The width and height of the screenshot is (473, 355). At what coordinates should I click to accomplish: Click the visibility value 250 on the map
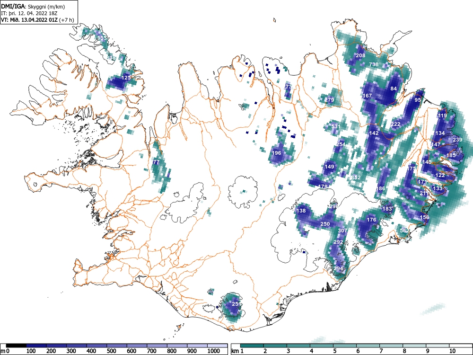[325, 224]
